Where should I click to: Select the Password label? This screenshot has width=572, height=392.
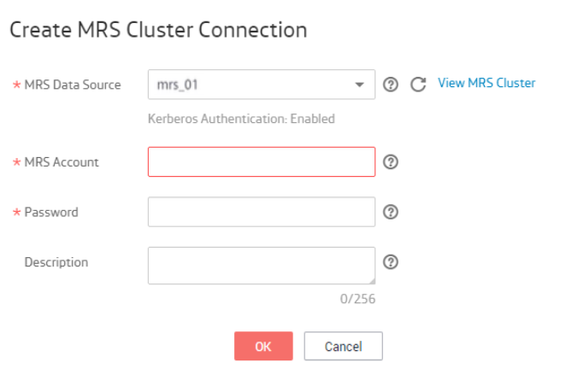(x=51, y=212)
